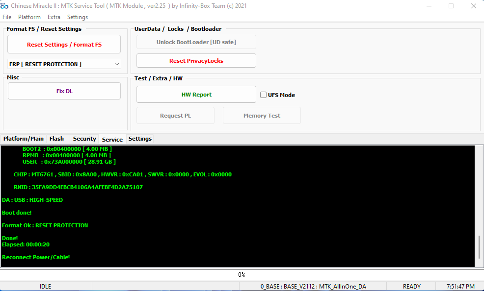Enable the UFS Mode checkbox

coord(263,95)
